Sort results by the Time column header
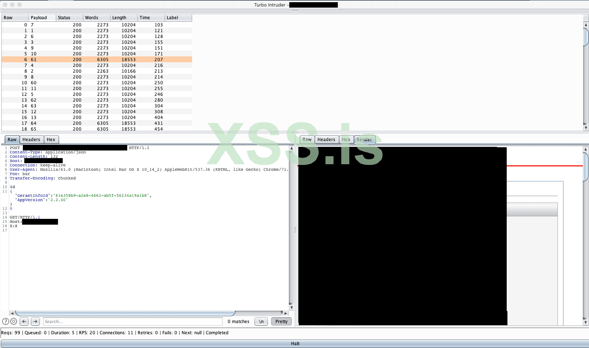The height and width of the screenshot is (348, 589). pos(151,18)
